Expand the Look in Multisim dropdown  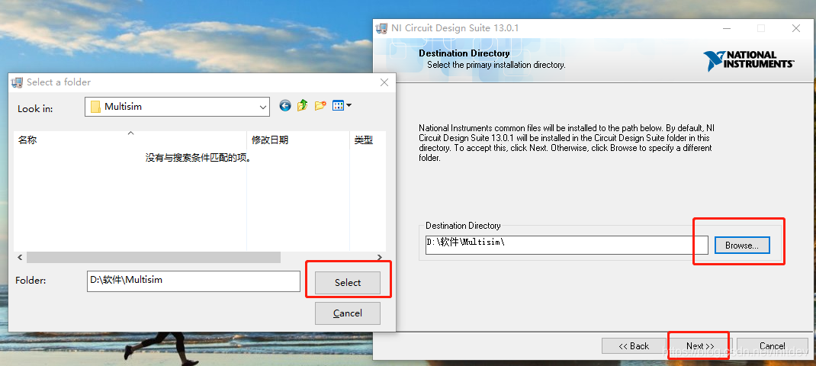[x=263, y=107]
